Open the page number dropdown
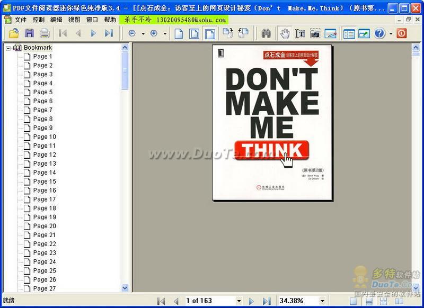Viewport: 424px width, 308px height. [x=239, y=301]
